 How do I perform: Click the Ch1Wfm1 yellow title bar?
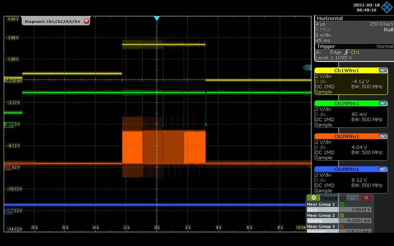coord(346,70)
